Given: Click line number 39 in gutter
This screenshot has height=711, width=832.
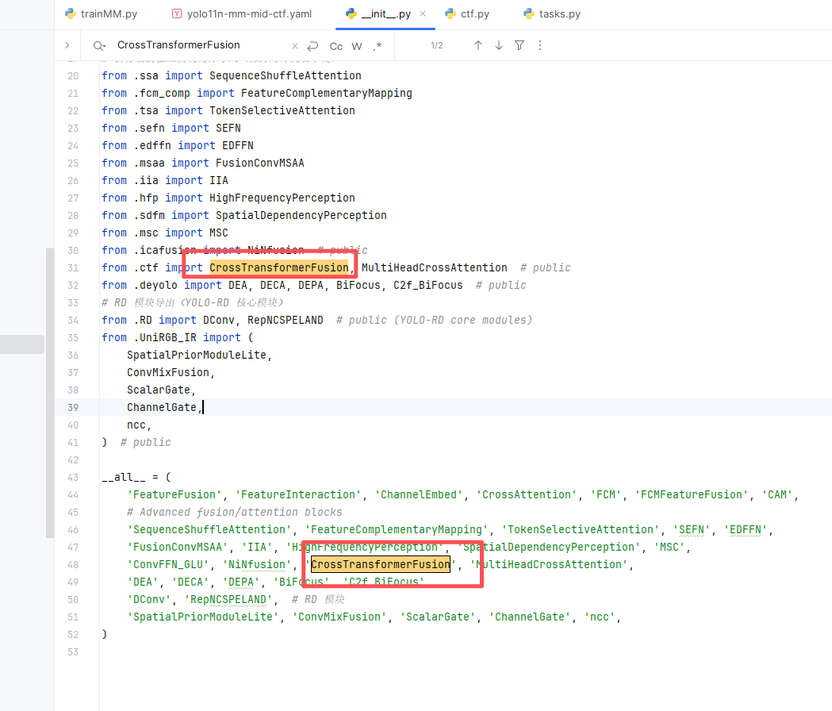Looking at the screenshot, I should tap(73, 408).
